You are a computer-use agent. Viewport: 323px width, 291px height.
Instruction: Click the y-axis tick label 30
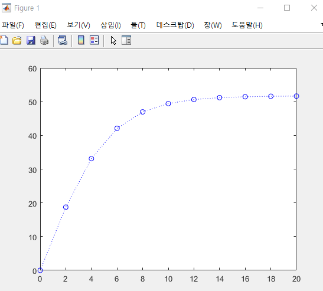32,170
